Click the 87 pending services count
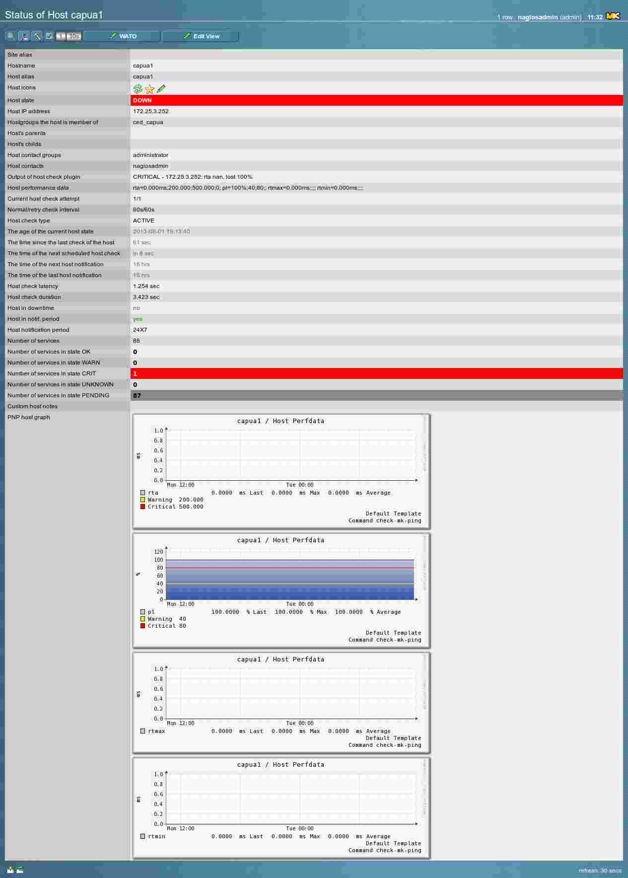This screenshot has height=878, width=628. pyautogui.click(x=137, y=396)
